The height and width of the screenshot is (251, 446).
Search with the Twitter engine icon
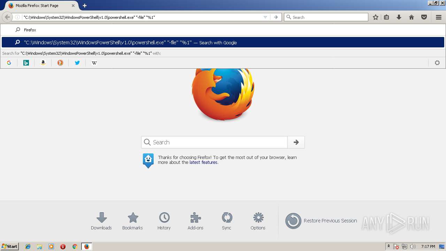pyautogui.click(x=77, y=63)
